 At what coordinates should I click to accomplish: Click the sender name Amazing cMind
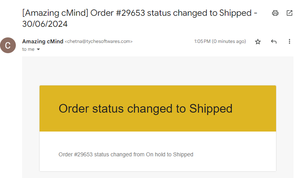click(x=43, y=41)
